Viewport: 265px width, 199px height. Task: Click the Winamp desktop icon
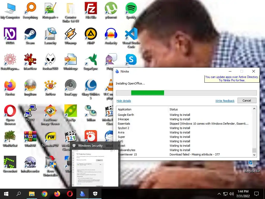point(70,36)
